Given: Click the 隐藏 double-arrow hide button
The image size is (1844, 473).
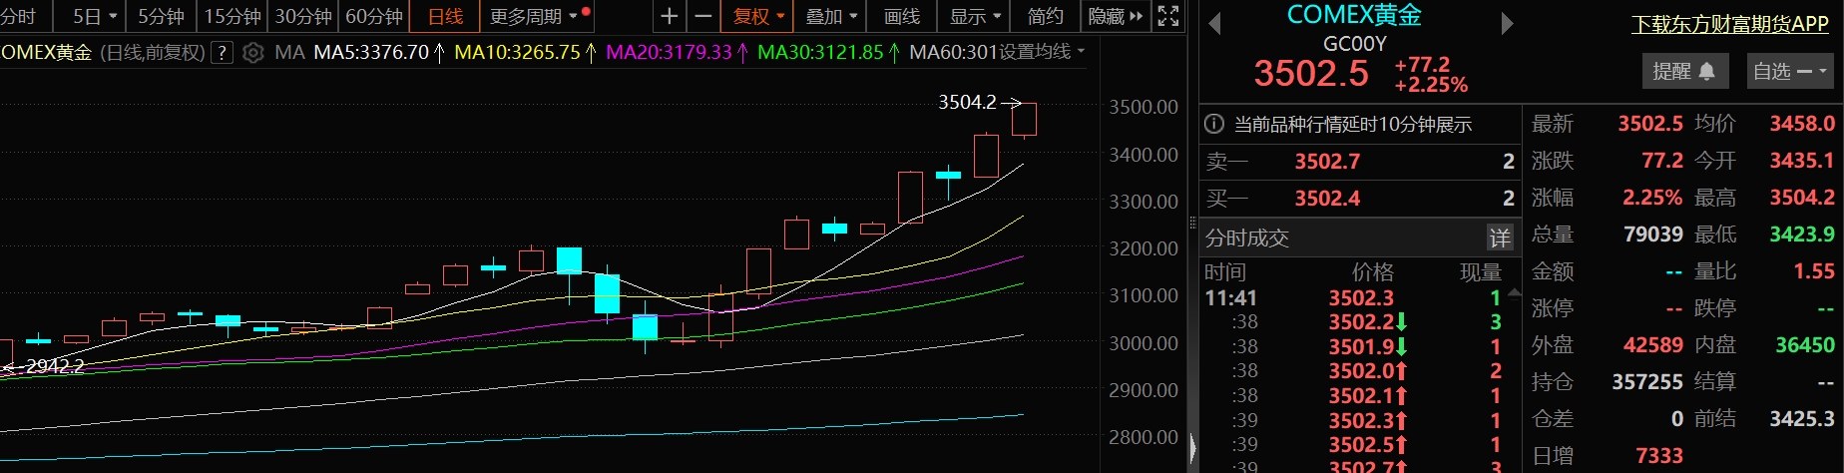Looking at the screenshot, I should click(x=1117, y=16).
